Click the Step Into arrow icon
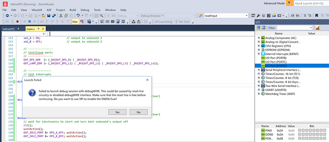The height and width of the screenshot is (142, 329). 47,21
